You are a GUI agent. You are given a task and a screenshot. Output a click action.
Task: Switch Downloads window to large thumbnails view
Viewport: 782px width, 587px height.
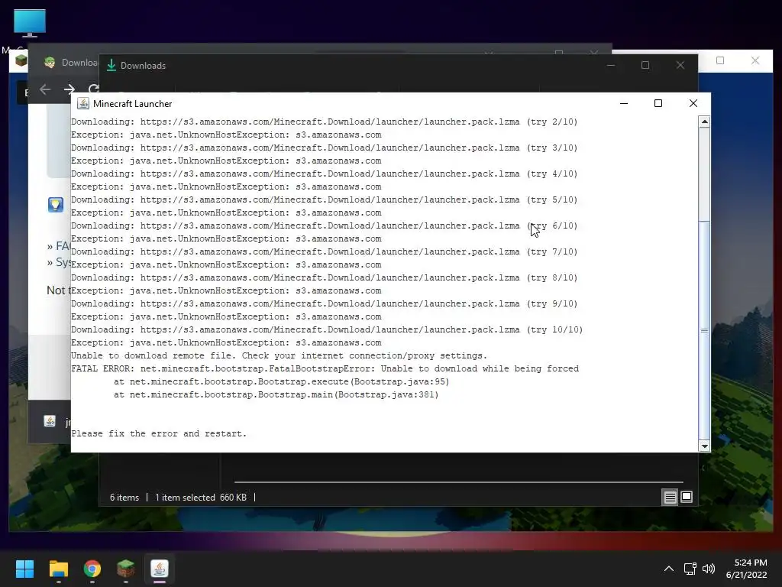pyautogui.click(x=687, y=497)
